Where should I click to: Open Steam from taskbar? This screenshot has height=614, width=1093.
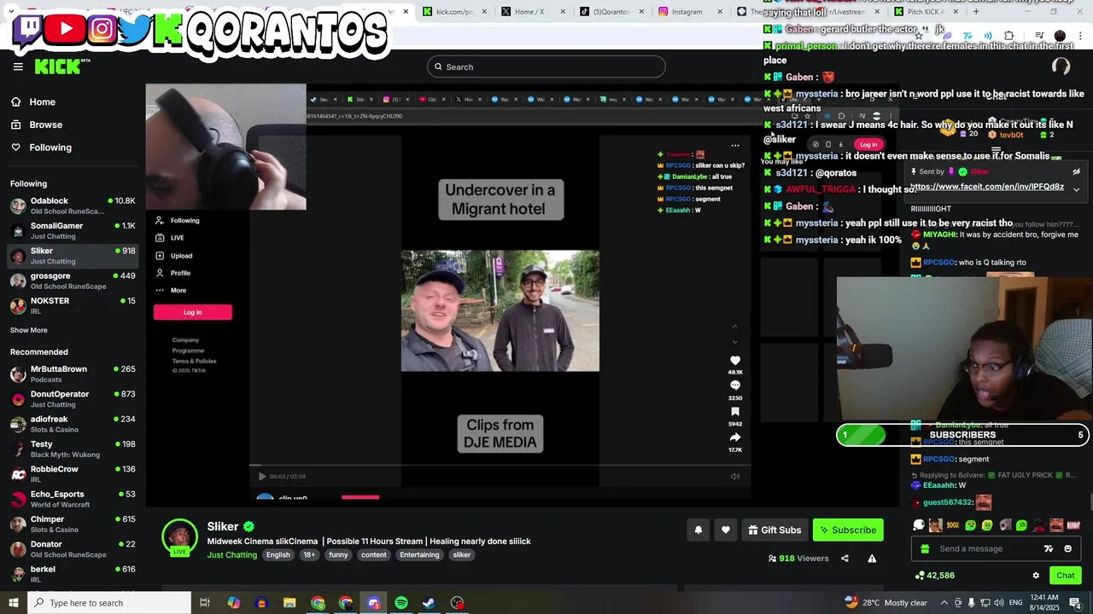tap(429, 603)
